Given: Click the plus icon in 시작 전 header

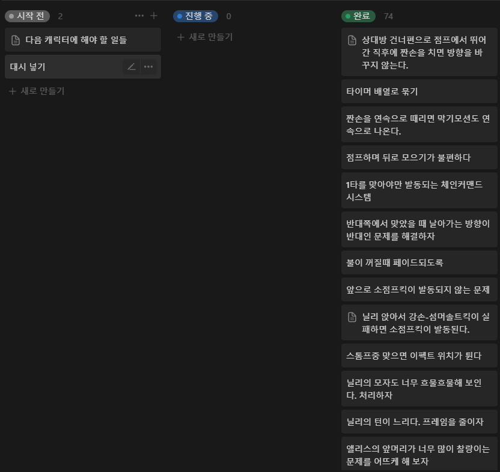Looking at the screenshot, I should (154, 16).
